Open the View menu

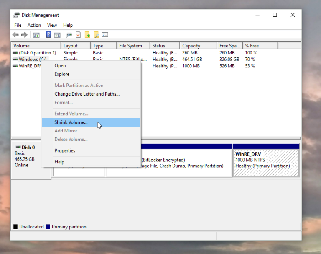(x=52, y=25)
